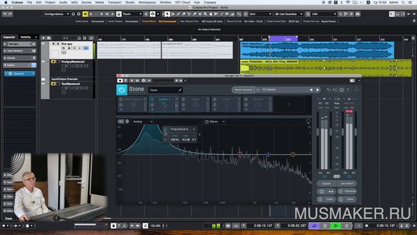The image size is (417, 235).
Task: Open Ozone undo history
Action: (x=335, y=90)
